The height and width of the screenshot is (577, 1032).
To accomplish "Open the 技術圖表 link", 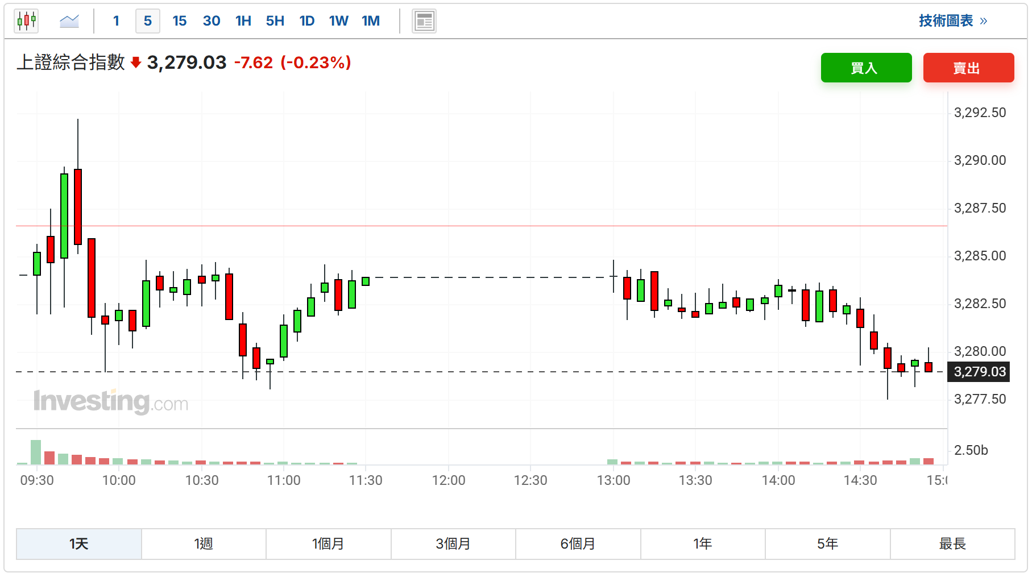I will (953, 21).
